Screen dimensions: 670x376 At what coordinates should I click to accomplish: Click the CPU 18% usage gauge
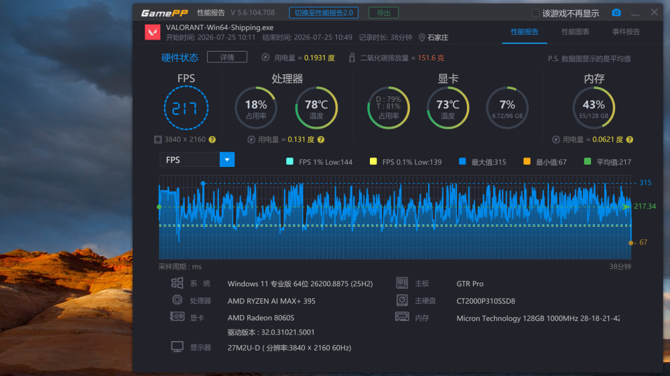[256, 108]
